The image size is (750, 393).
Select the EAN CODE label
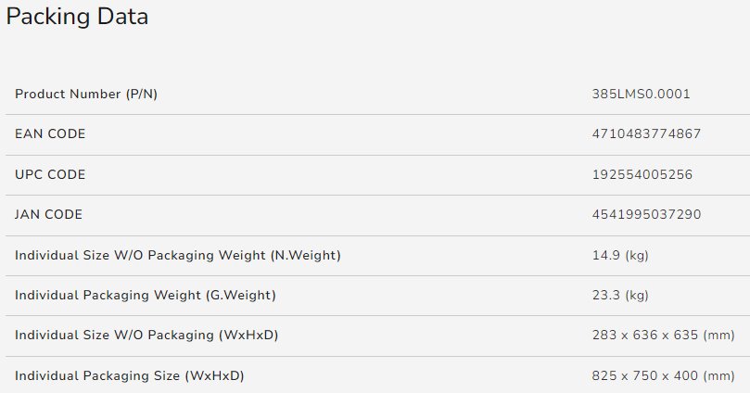[x=50, y=134]
